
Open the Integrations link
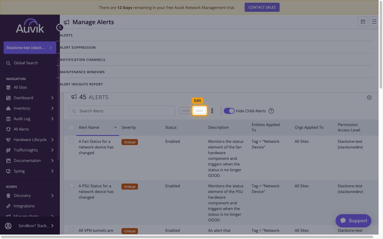point(24,206)
